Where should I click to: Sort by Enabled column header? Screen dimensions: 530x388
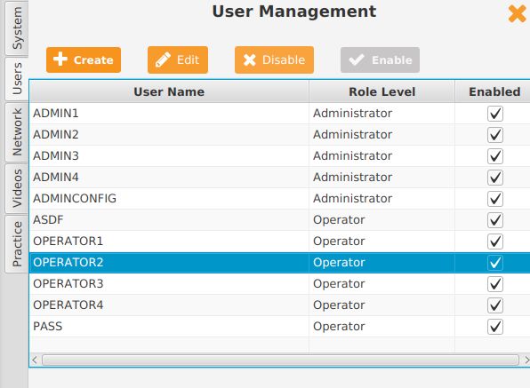click(494, 91)
